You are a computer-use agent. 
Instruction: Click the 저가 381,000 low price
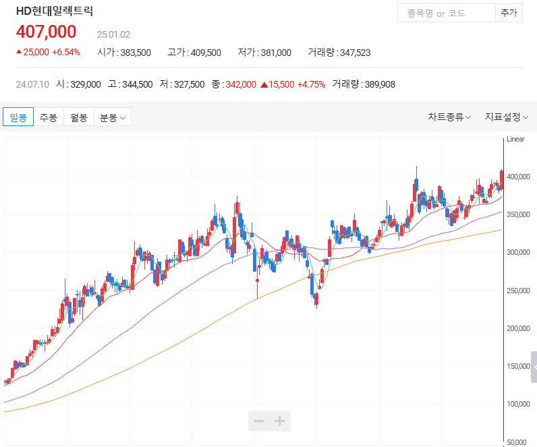(x=264, y=53)
